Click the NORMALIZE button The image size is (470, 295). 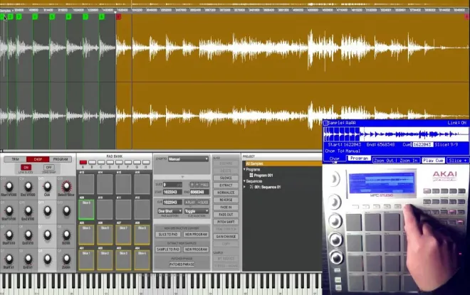point(226,193)
